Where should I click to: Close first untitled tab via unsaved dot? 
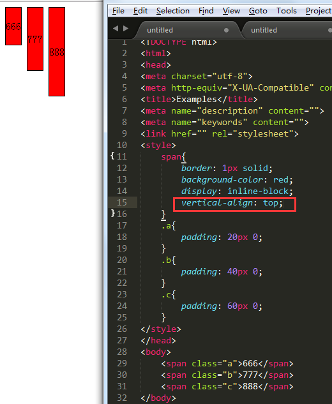coord(226,31)
